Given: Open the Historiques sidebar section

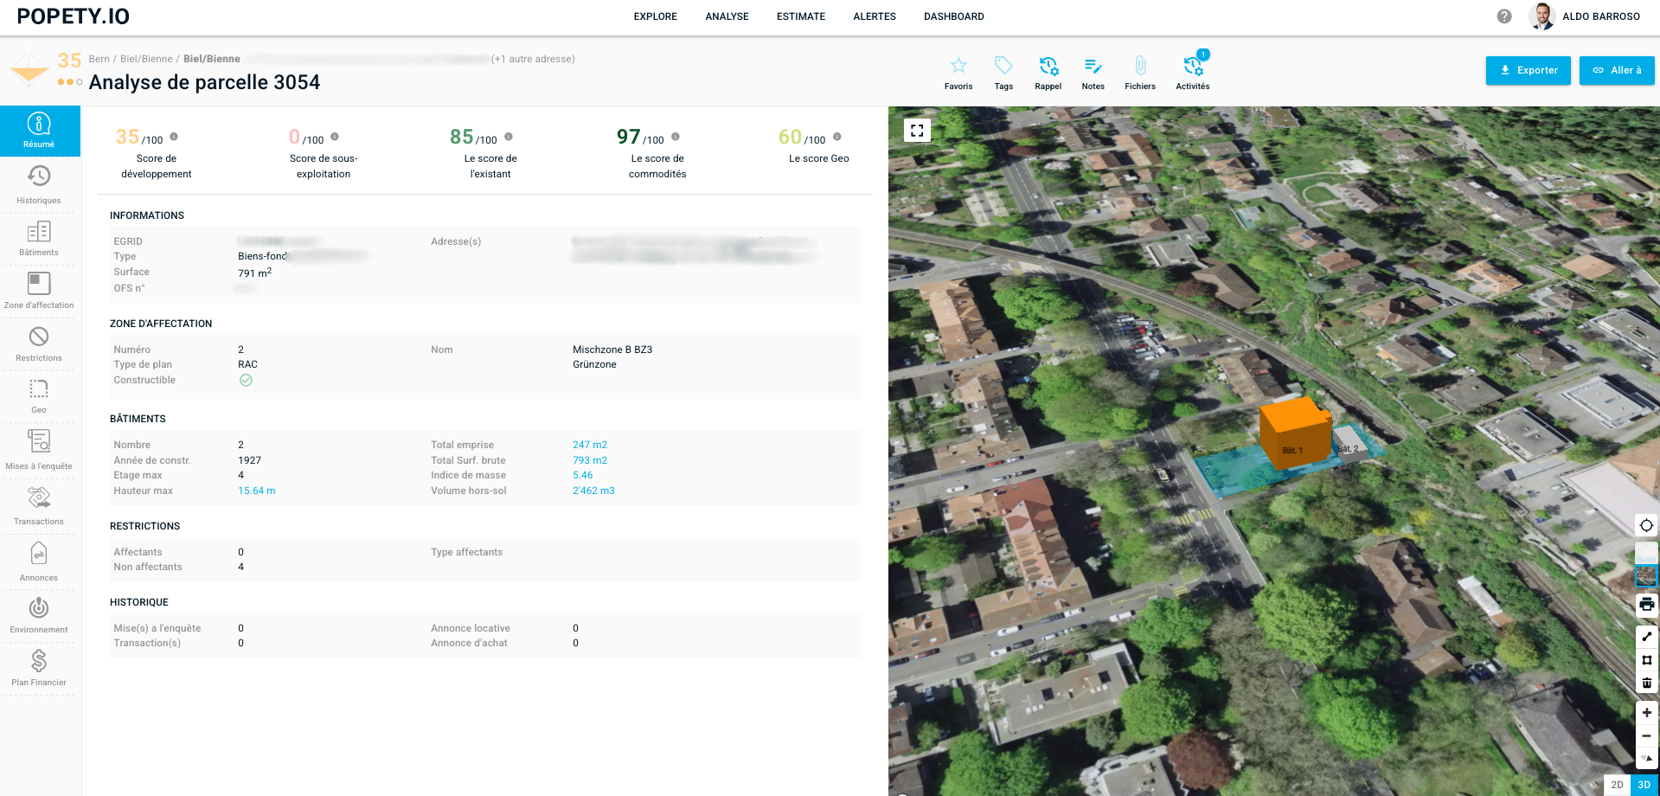Looking at the screenshot, I should [39, 184].
